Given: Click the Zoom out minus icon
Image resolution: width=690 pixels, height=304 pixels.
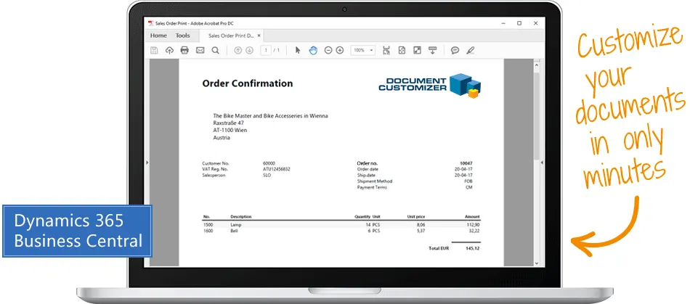Looking at the screenshot, I should [328, 51].
